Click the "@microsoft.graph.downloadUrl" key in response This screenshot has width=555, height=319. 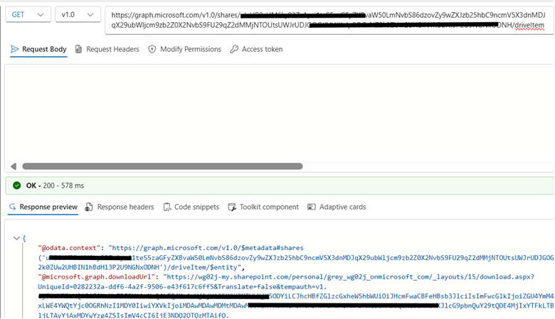click(96, 277)
